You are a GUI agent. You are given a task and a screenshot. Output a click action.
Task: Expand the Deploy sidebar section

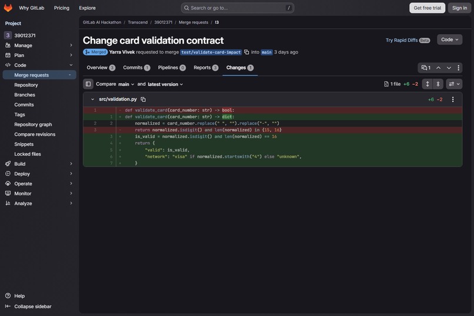coord(38,174)
